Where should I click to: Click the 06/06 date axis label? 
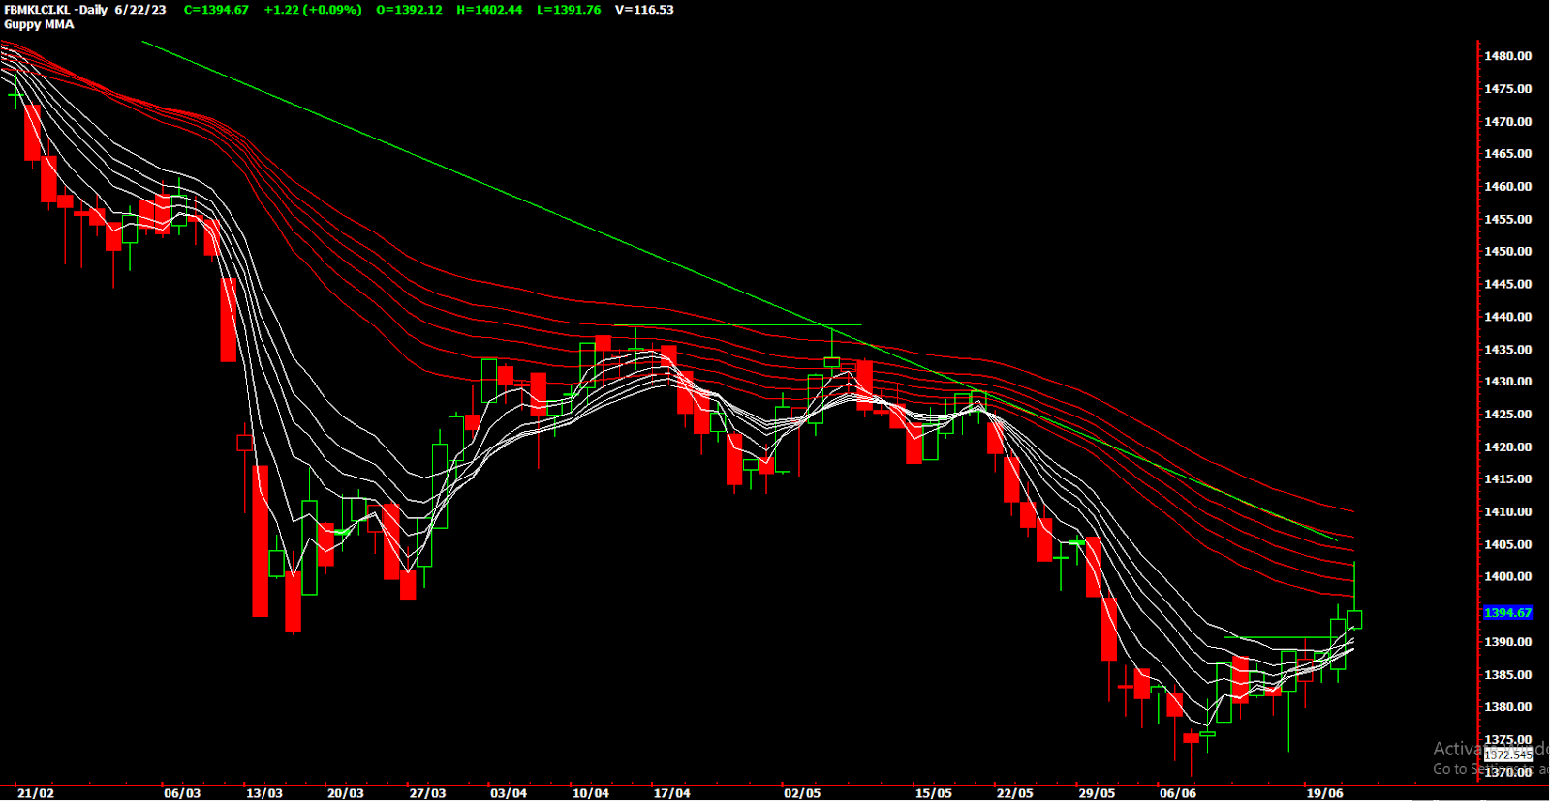(1178, 793)
